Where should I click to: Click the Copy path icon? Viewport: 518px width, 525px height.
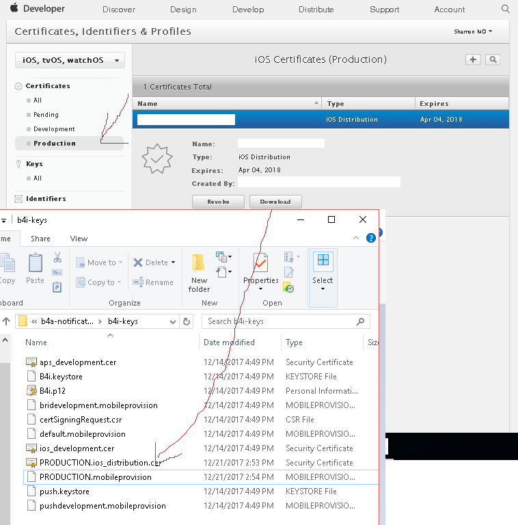(x=57, y=273)
